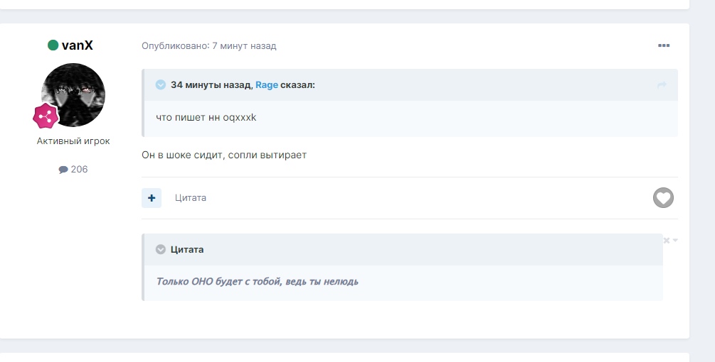Open the three-dot post options menu
Viewport: 715px width, 362px height.
[x=663, y=45]
